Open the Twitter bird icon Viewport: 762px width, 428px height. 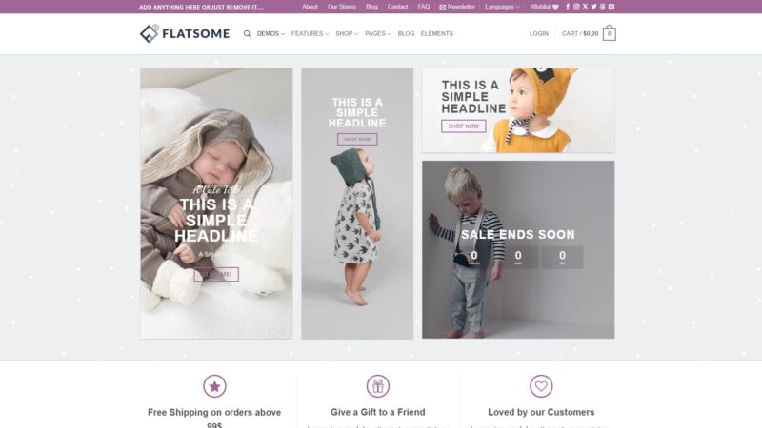(x=593, y=7)
